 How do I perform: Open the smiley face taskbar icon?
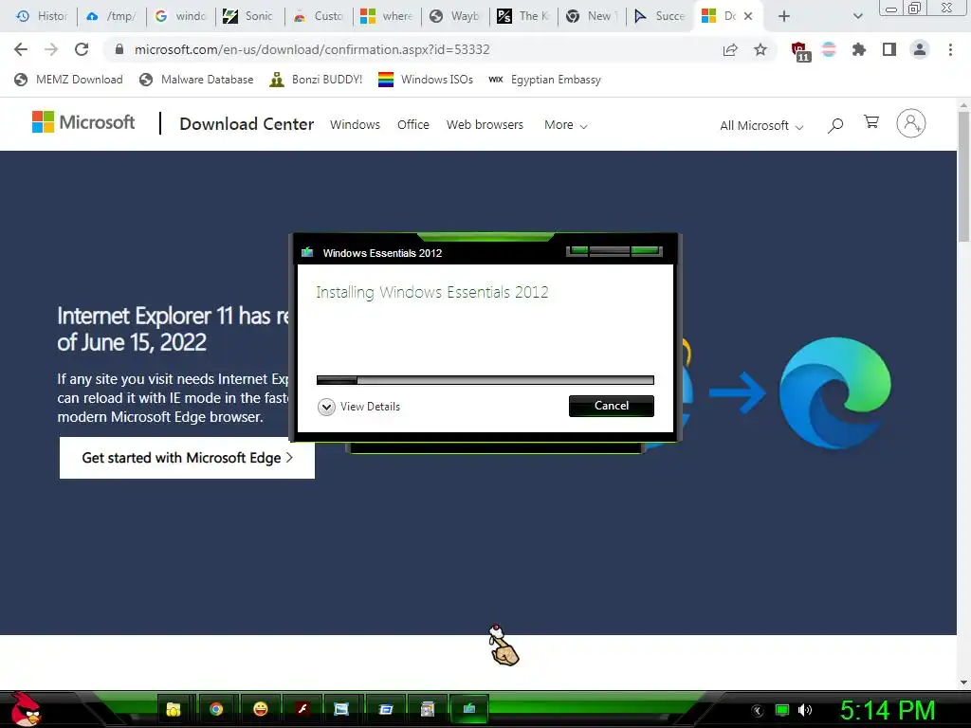click(261, 709)
